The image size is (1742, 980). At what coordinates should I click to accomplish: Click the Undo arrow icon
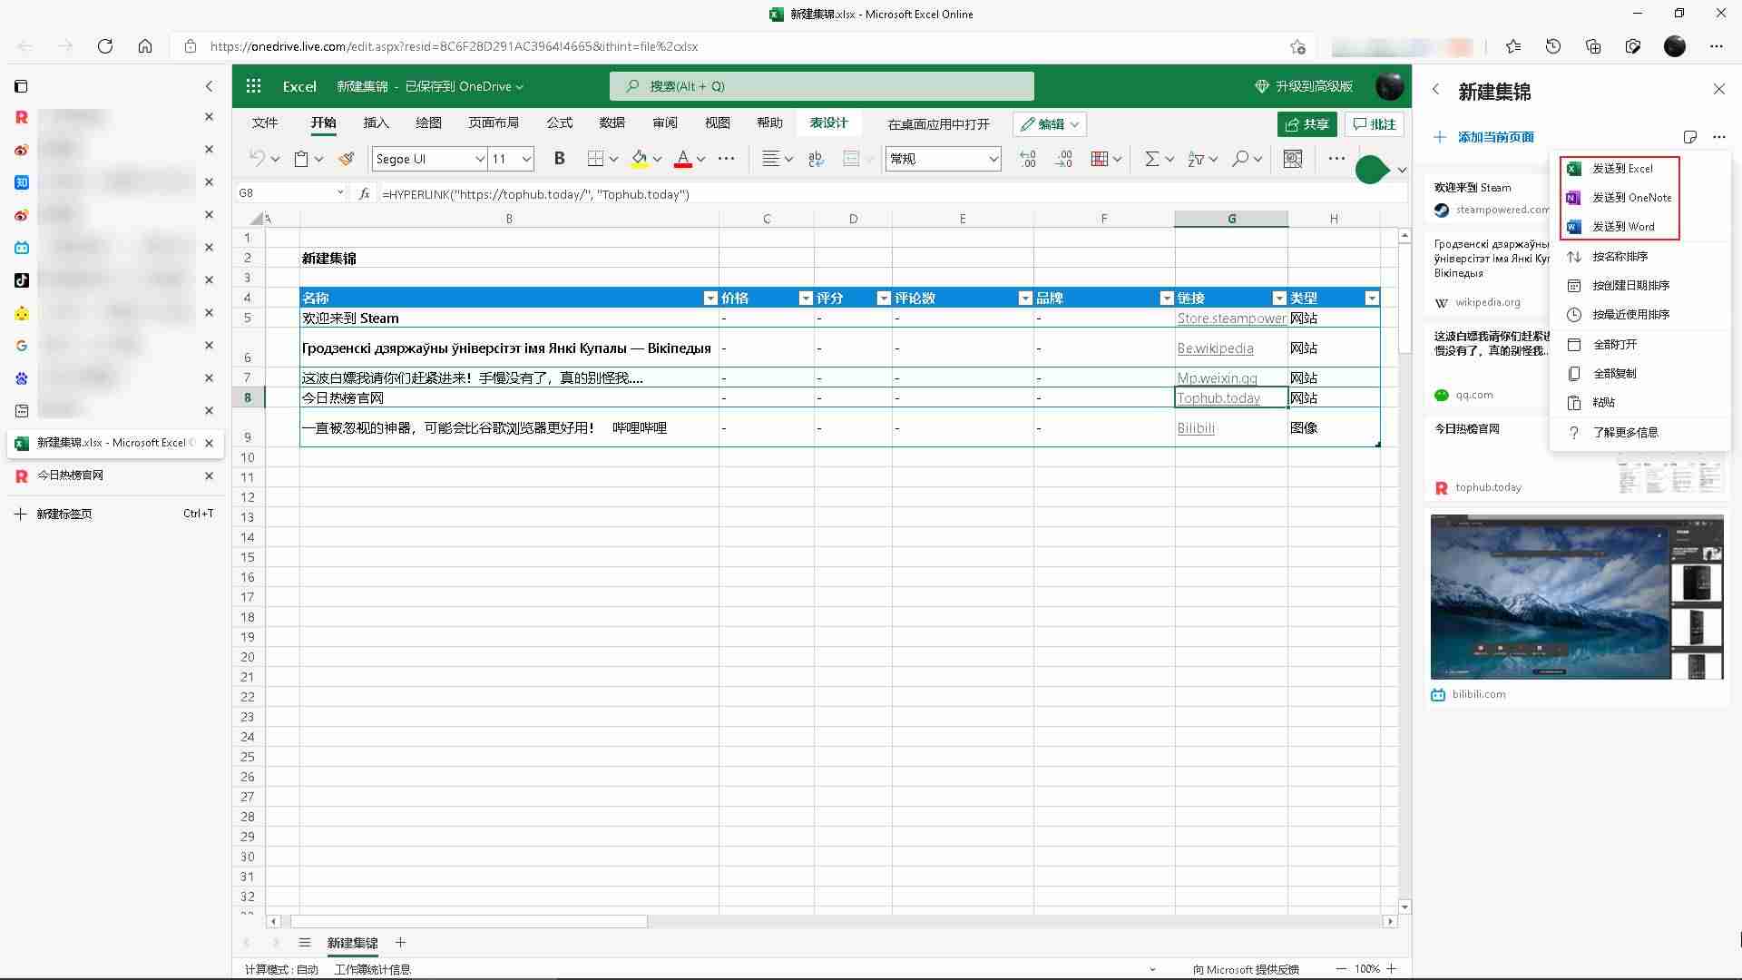tap(258, 159)
